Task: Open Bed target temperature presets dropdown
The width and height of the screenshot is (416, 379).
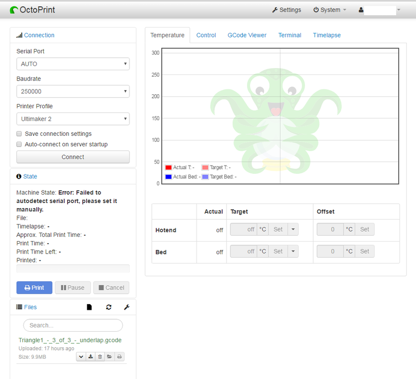Action: [x=293, y=251]
